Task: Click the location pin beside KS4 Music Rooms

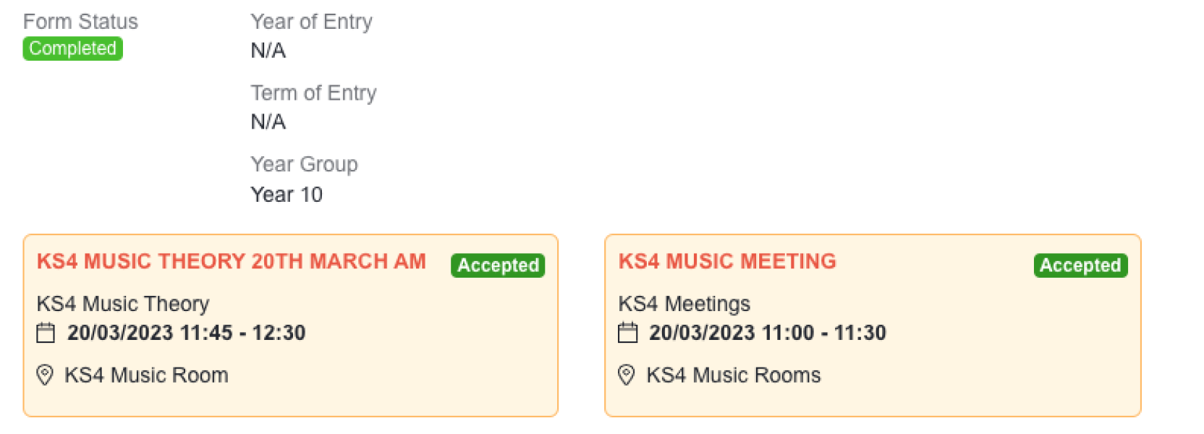Action: (627, 375)
